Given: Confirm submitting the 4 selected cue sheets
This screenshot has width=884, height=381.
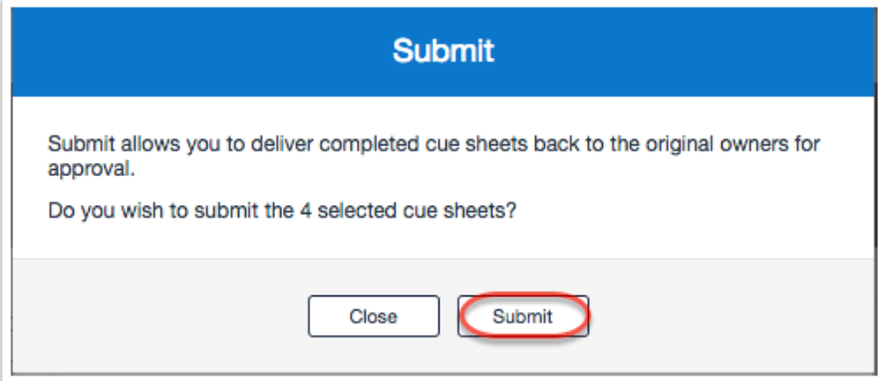Looking at the screenshot, I should pos(522,316).
